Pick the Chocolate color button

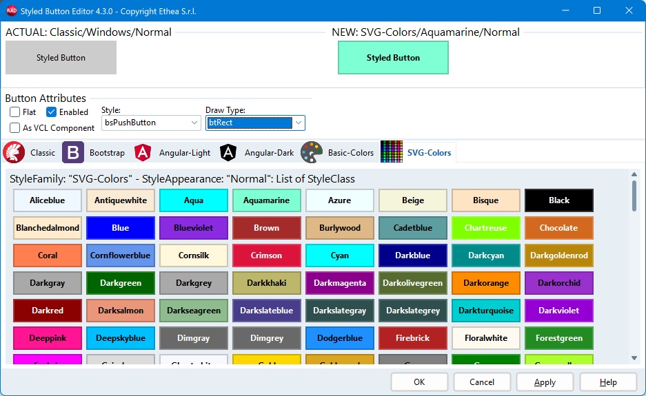click(559, 228)
